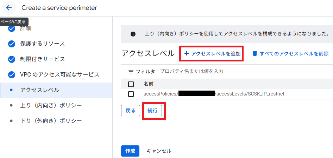Click the VPC step checkmark icon
This screenshot has width=333, height=158.
[12, 74]
